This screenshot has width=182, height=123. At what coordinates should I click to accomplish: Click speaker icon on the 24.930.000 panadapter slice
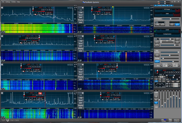[x=94, y=14]
